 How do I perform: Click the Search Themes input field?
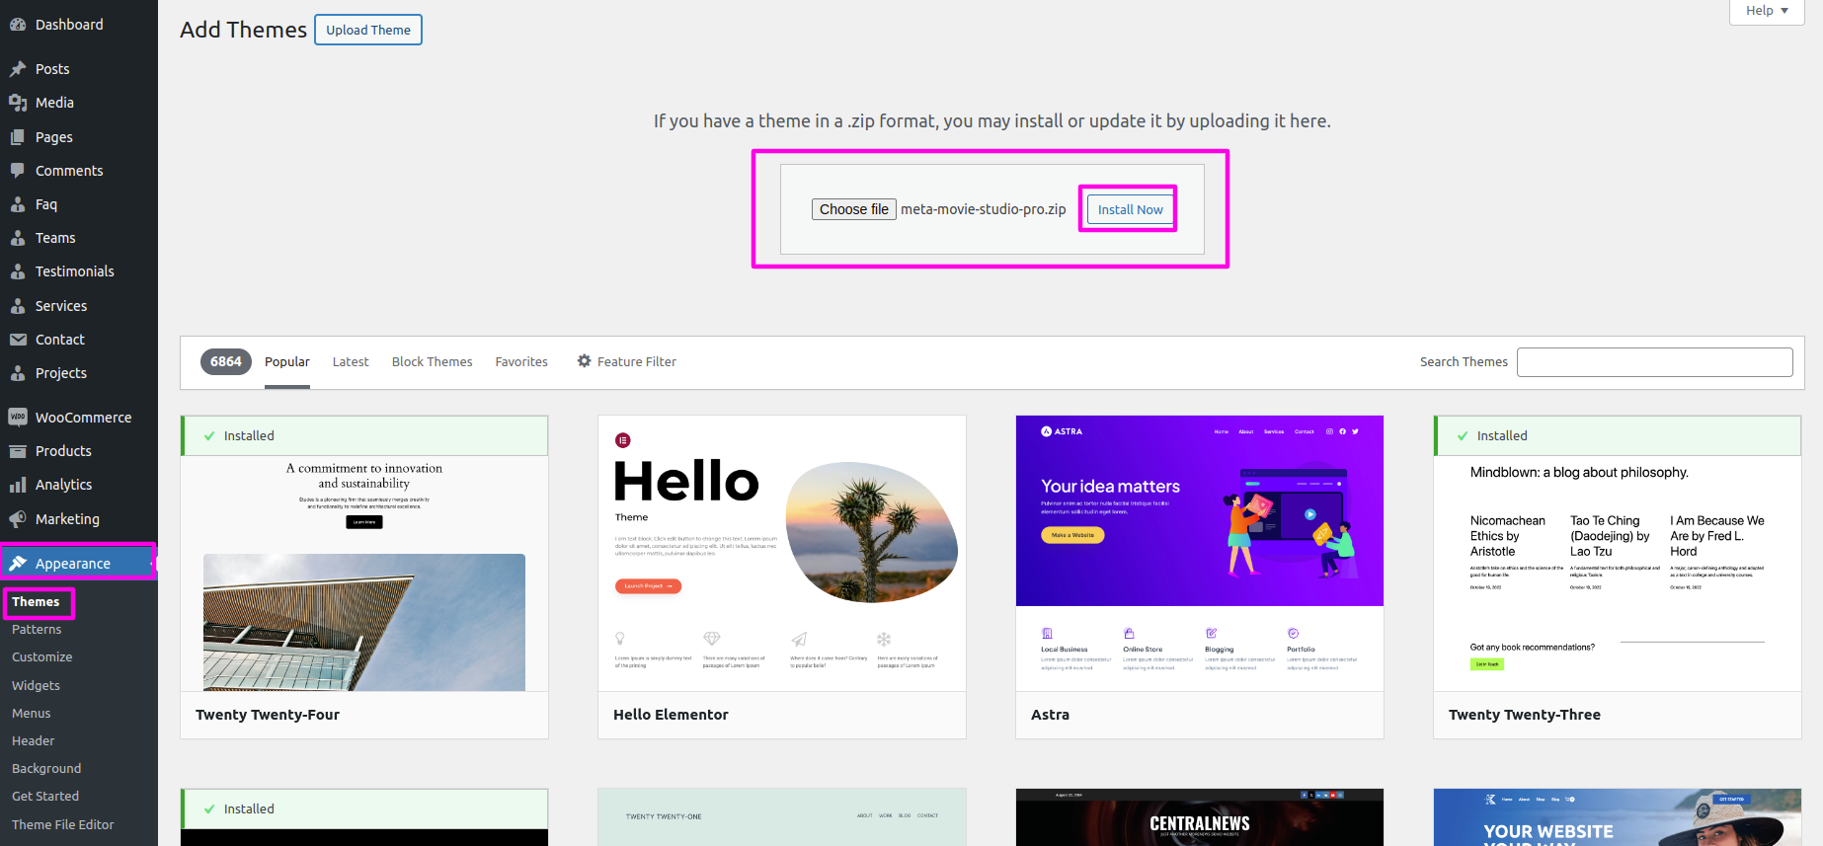1654,362
